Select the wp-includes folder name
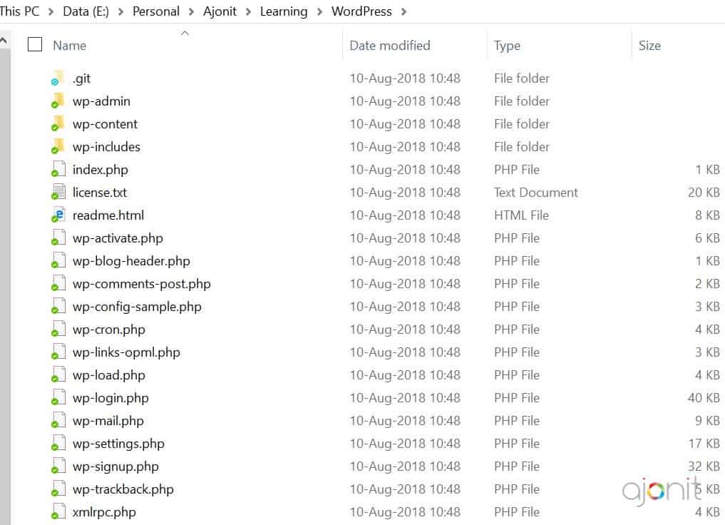This screenshot has height=525, width=725. pos(106,147)
